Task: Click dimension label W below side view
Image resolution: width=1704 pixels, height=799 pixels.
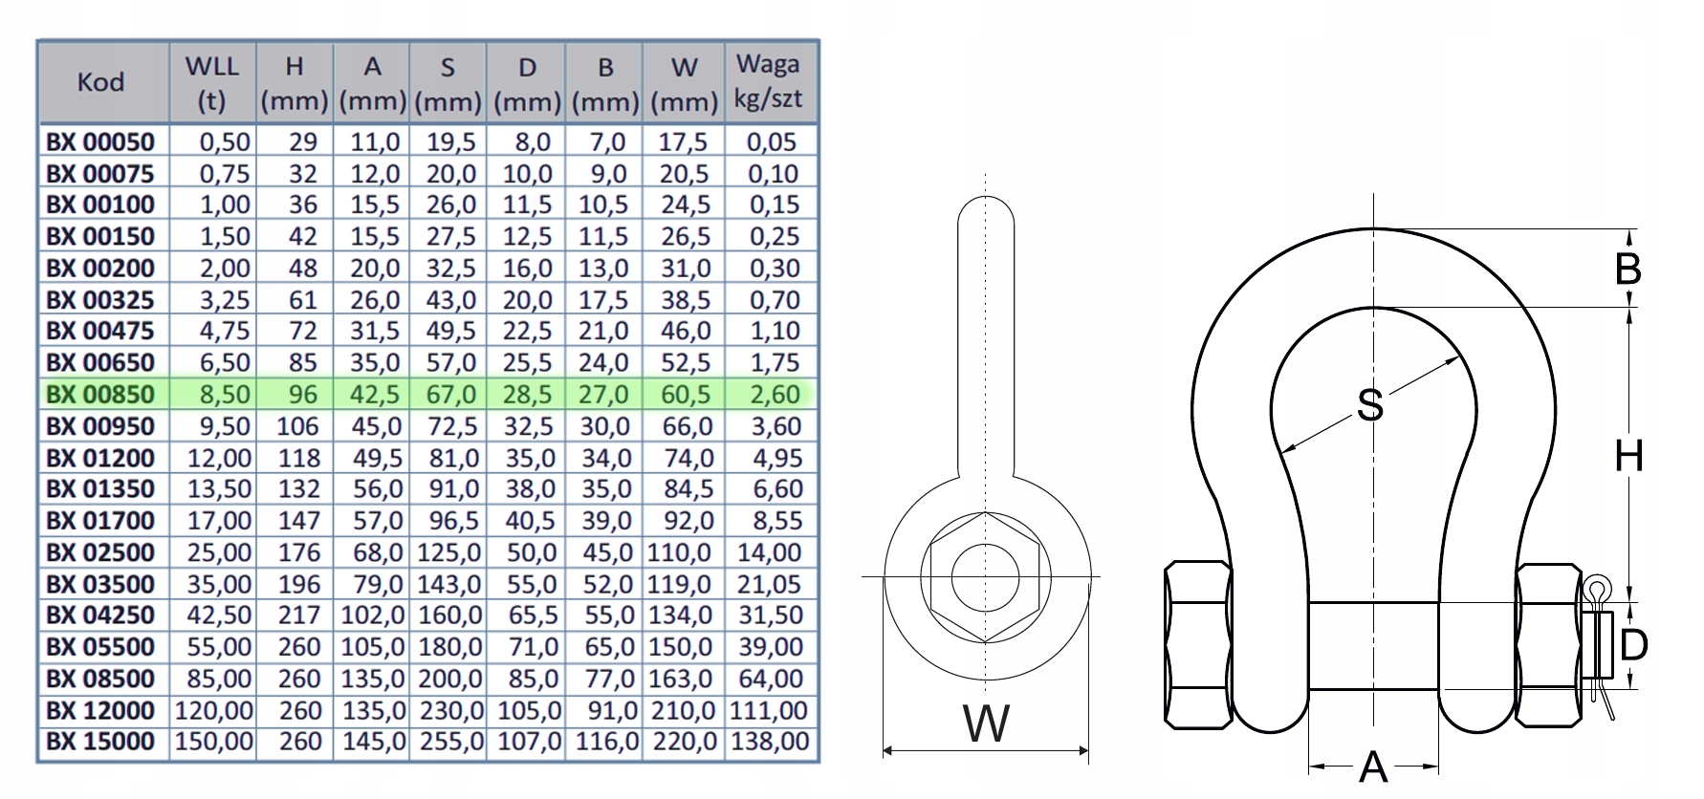Action: [986, 723]
